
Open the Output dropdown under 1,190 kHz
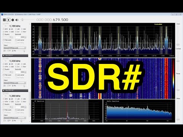[15, 48]
